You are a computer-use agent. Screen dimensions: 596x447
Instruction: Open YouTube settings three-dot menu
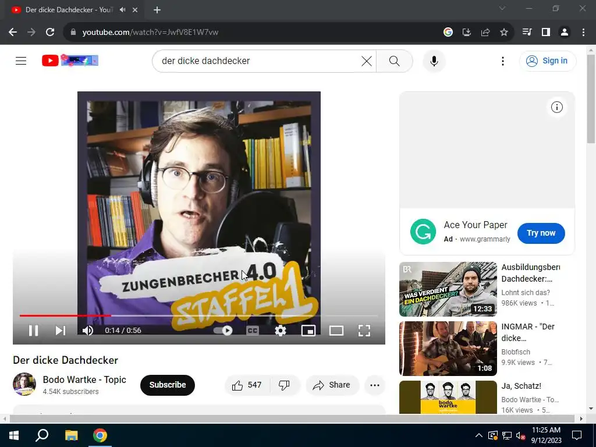502,61
